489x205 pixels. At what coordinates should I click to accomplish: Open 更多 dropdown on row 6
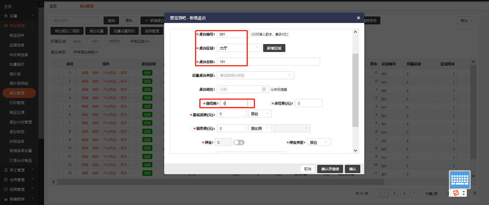pos(125,115)
